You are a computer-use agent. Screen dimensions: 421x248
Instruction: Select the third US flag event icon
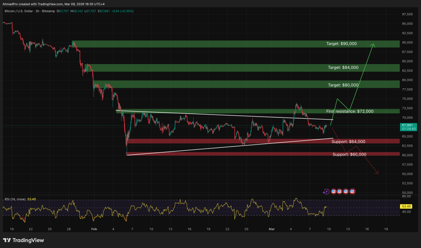[346, 191]
